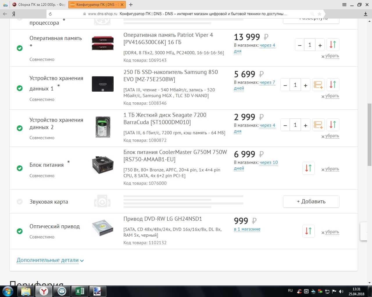Remove LG DVD-RW drive via убрать
The image size is (372, 297).
[332, 232]
